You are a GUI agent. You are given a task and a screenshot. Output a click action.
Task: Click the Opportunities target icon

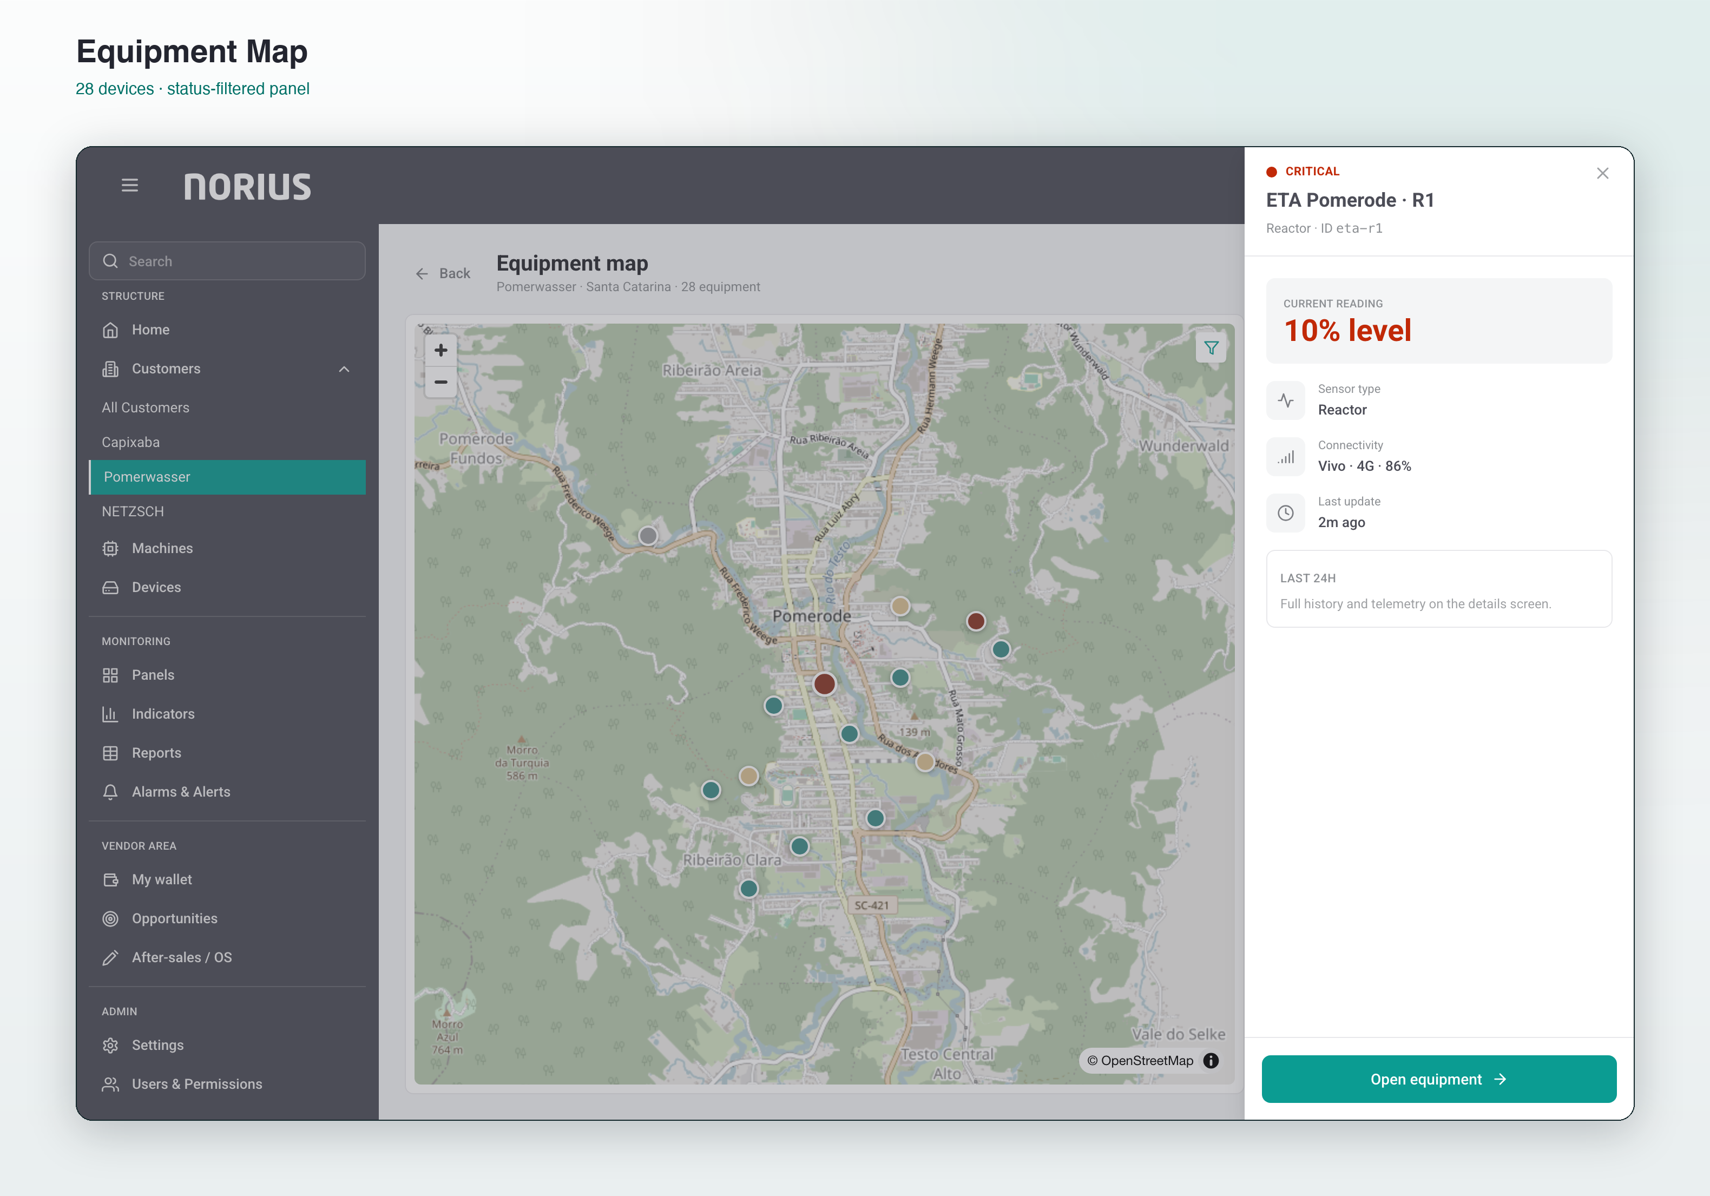pos(110,919)
